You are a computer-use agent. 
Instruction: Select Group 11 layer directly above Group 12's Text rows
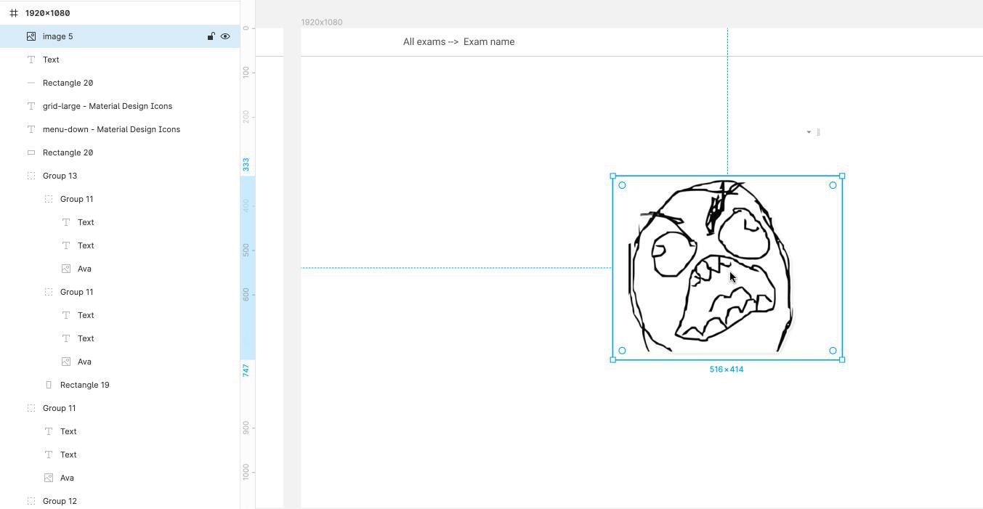point(59,408)
